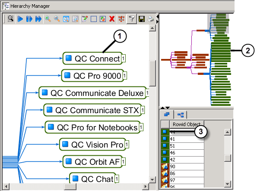Screen dimensions: 257x191
Task: Click the folder icon of row 90
Action: [165, 166]
